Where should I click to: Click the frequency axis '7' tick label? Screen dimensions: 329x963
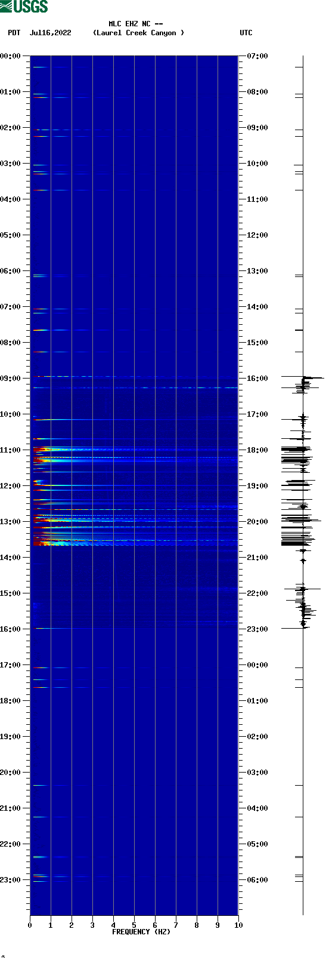tap(176, 925)
